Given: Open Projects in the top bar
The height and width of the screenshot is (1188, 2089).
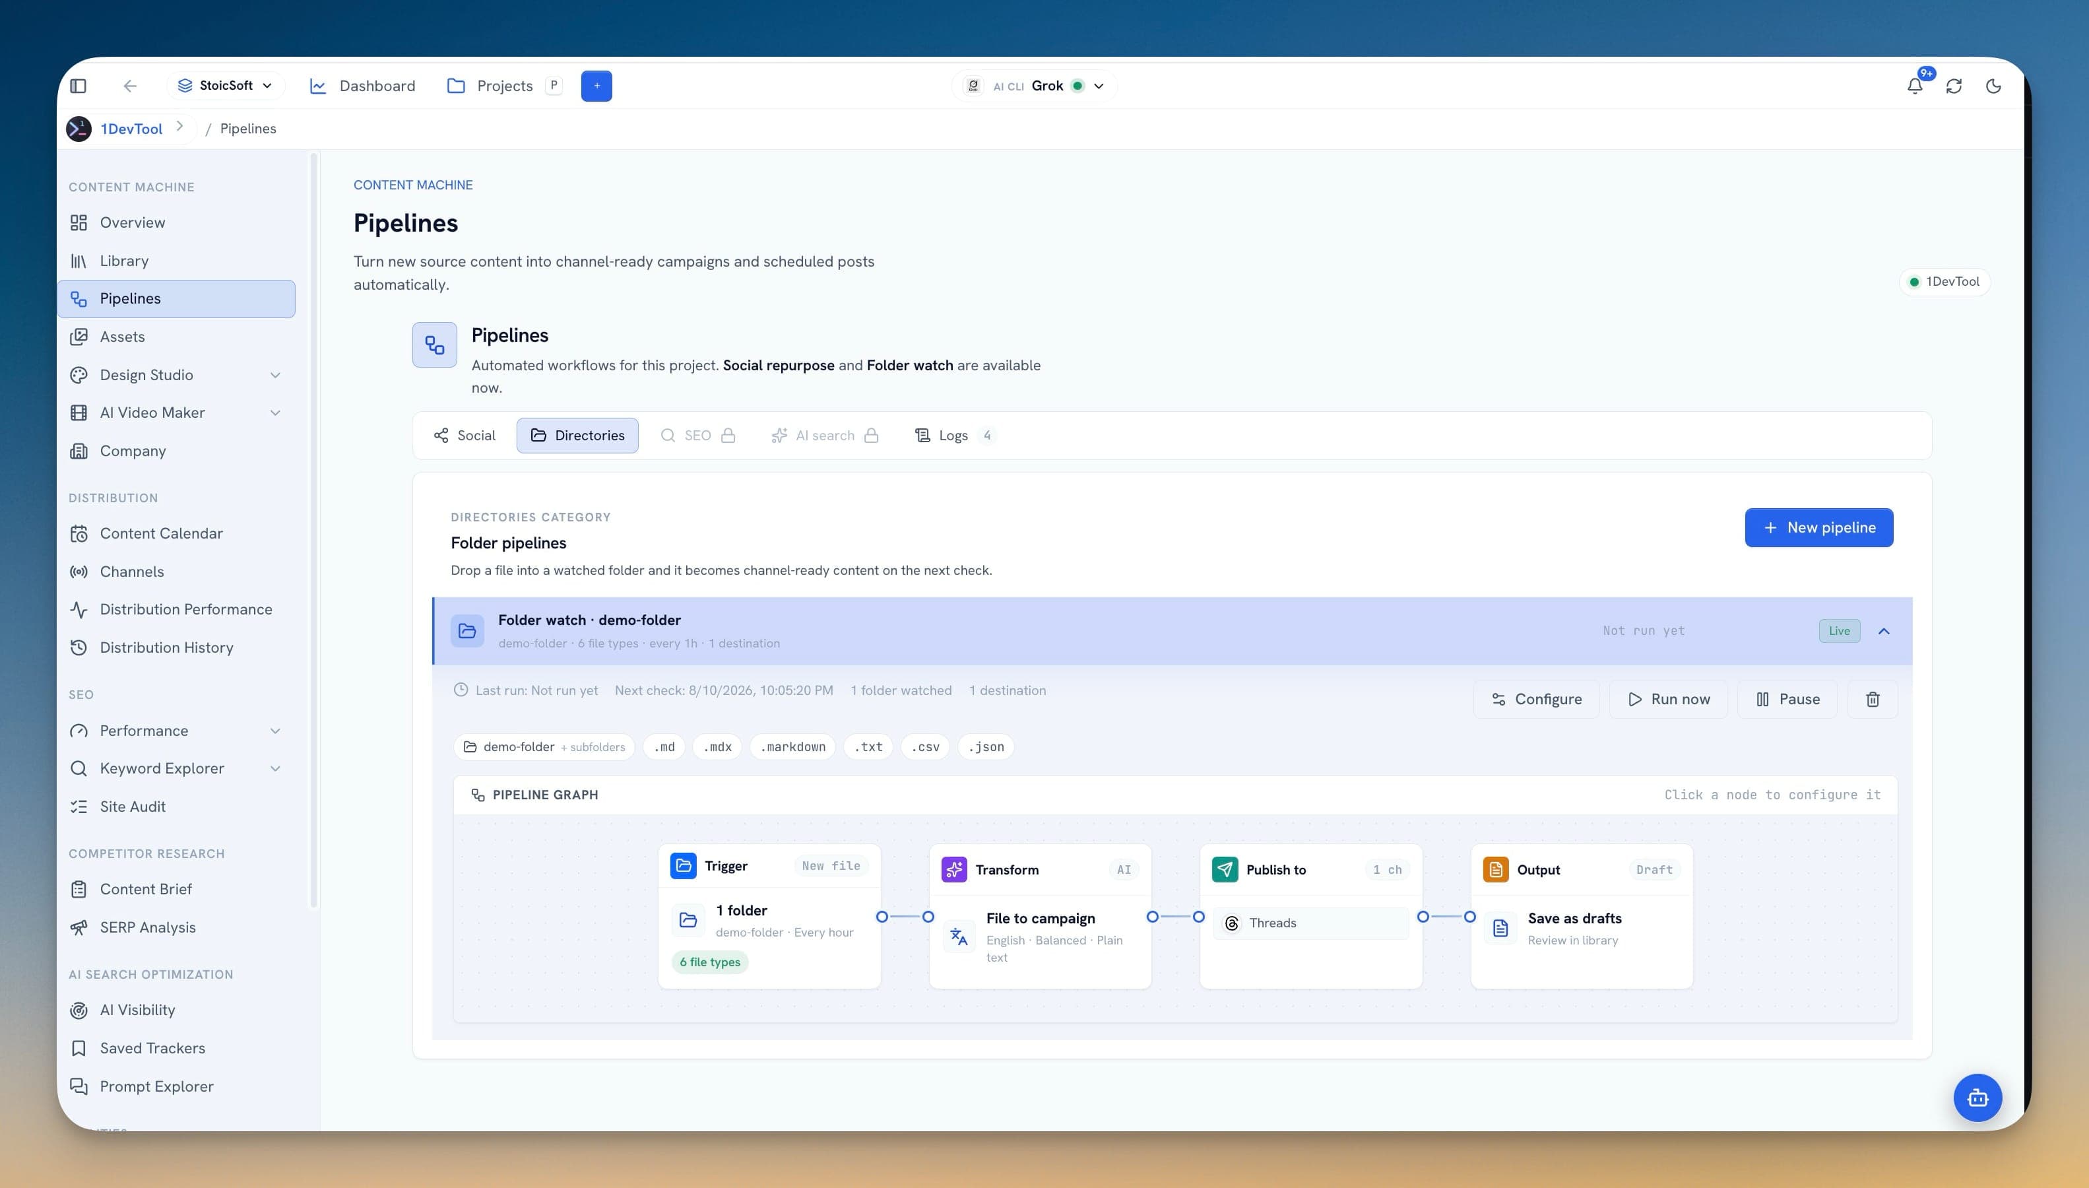Looking at the screenshot, I should tap(503, 86).
